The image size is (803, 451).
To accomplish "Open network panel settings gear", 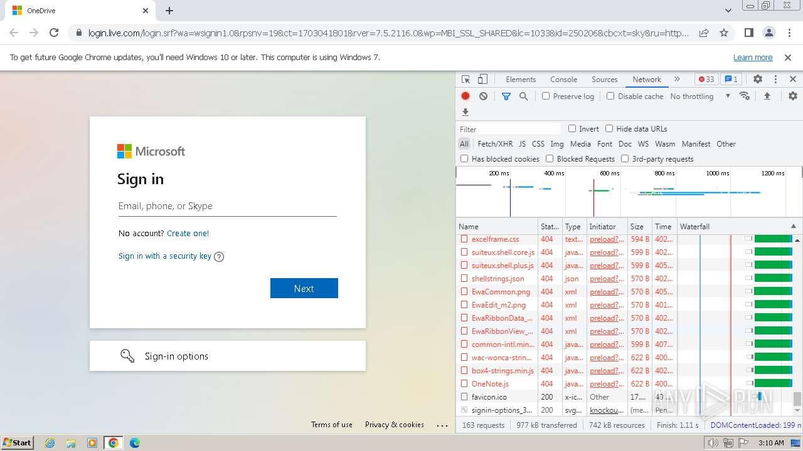I will 793,96.
